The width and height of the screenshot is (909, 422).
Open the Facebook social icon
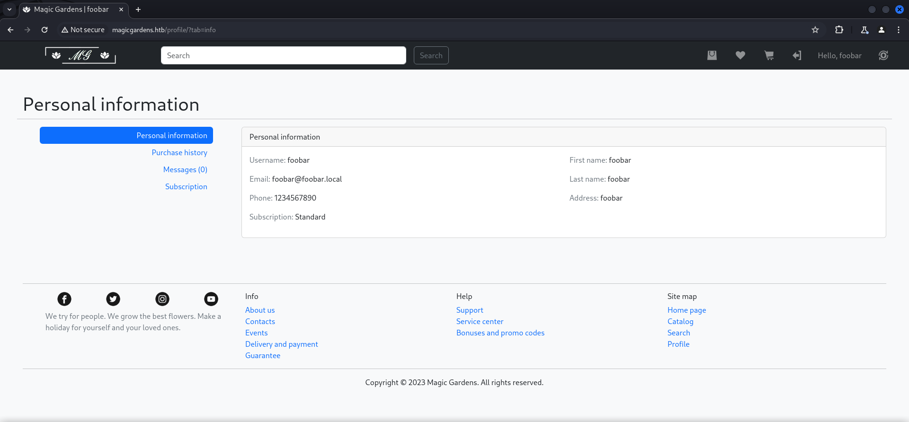click(64, 299)
